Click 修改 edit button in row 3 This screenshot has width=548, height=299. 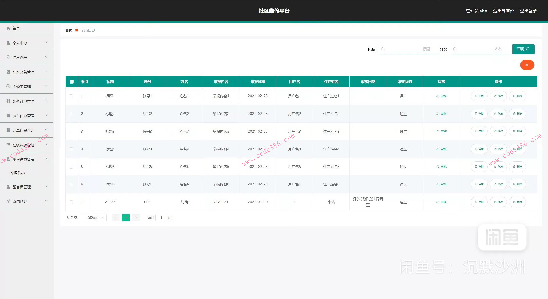point(498,131)
